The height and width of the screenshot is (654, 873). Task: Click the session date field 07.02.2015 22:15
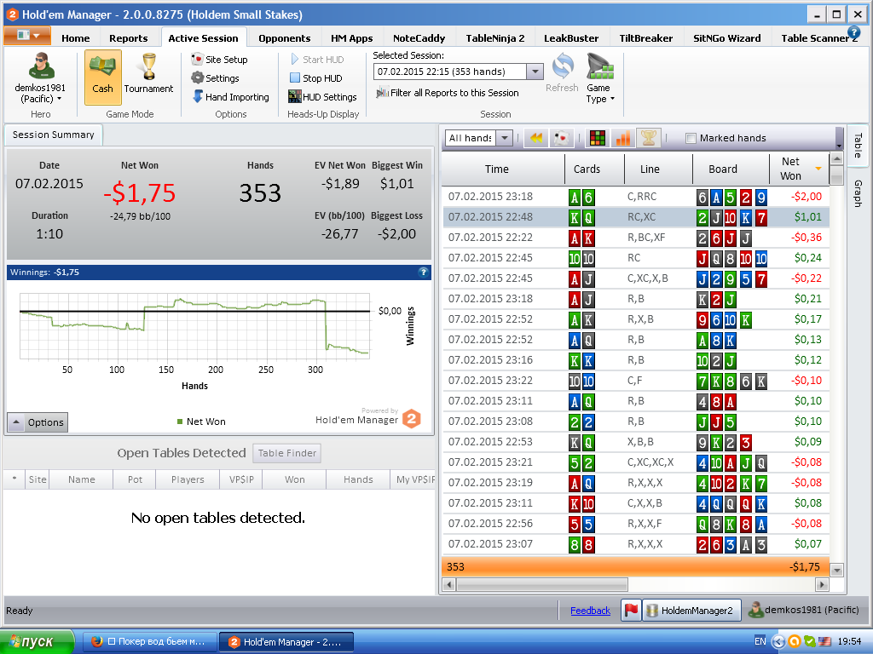point(450,72)
